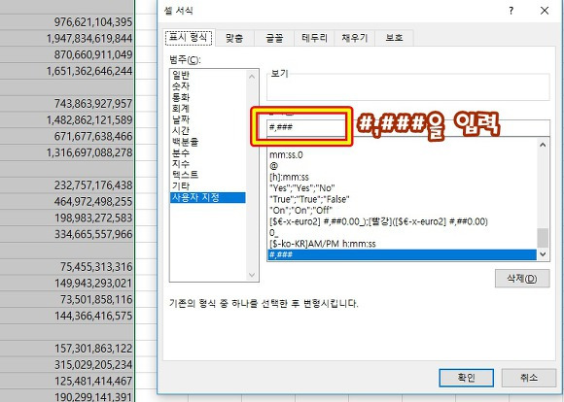Click the category list scroll down arrow
The image size is (564, 402).
252,275
